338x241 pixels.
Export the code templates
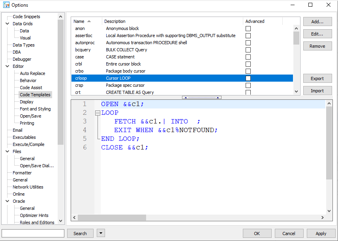317,78
